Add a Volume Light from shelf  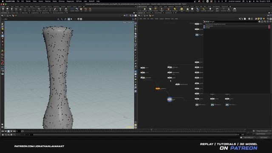(168, 9)
